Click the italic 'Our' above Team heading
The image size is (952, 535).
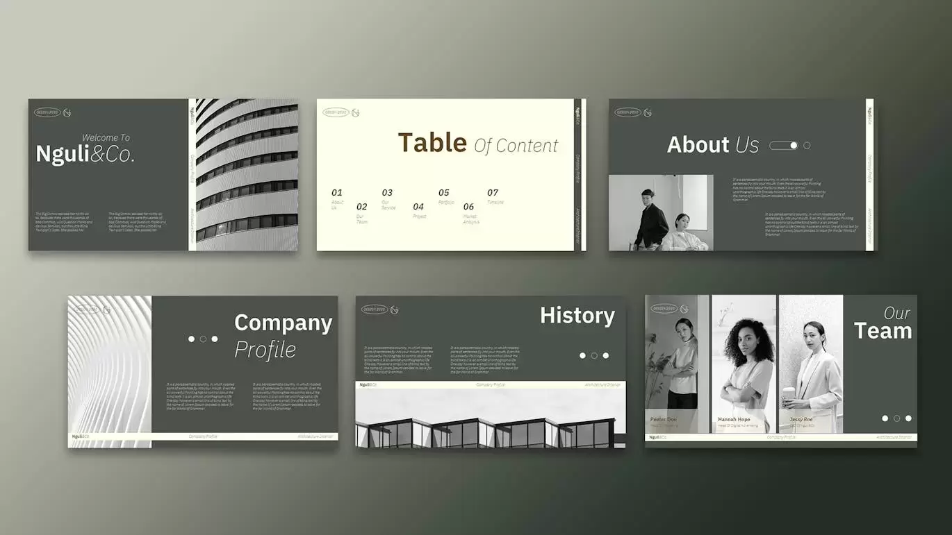pyautogui.click(x=897, y=313)
